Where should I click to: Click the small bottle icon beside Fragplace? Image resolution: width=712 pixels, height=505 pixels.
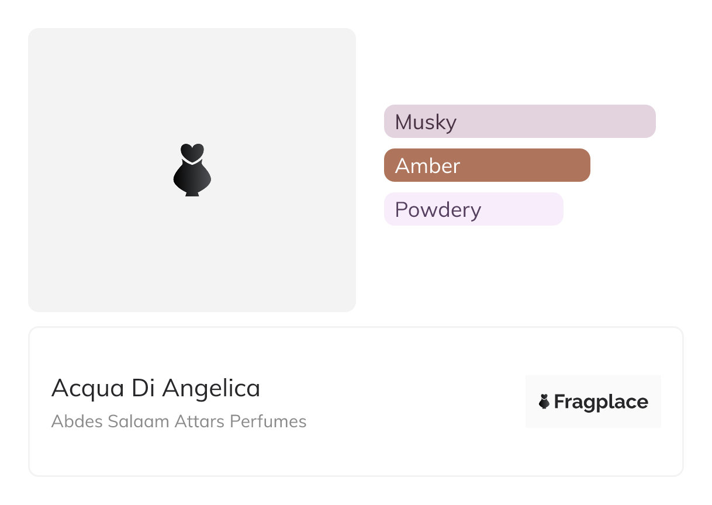pos(544,402)
